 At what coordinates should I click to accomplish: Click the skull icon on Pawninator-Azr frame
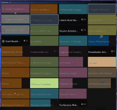pos(112,51)
